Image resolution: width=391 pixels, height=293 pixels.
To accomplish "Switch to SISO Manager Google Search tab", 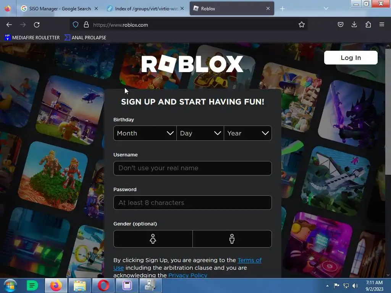I will pyautogui.click(x=60, y=9).
